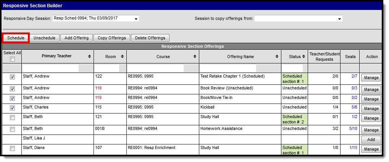Select the room 122 cell
389x162 pixels.
tap(110, 78)
